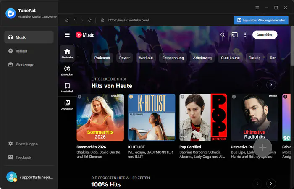Click the K-HITLIST title link
294x189 pixels.
coord(136,147)
